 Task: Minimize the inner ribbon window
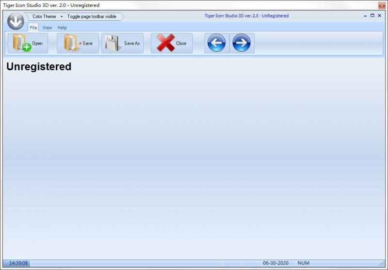pyautogui.click(x=365, y=15)
